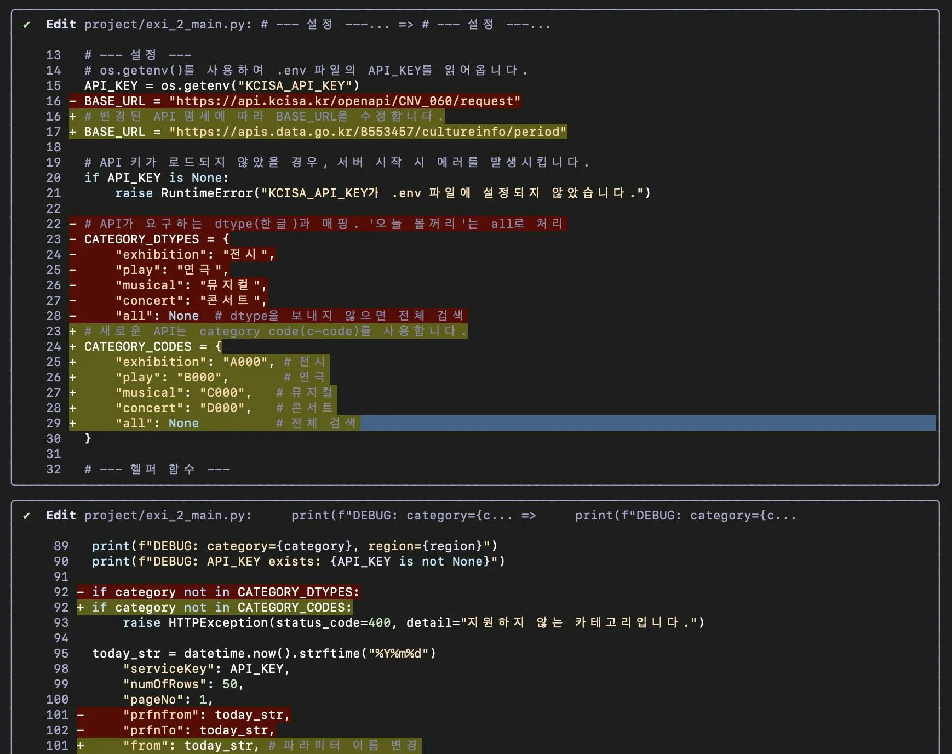
Task: Click the added "musical": "C000" line
Action: [x=203, y=393]
